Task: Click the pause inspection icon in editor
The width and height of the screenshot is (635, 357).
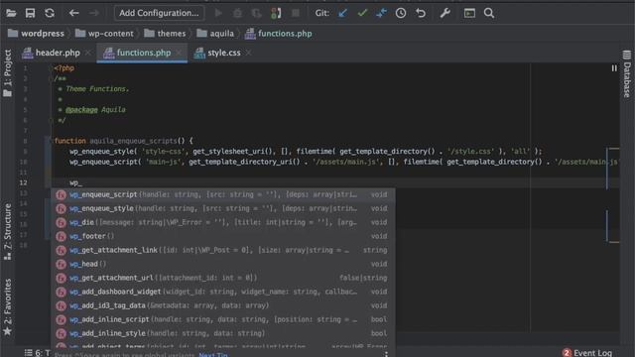Action: pyautogui.click(x=614, y=68)
